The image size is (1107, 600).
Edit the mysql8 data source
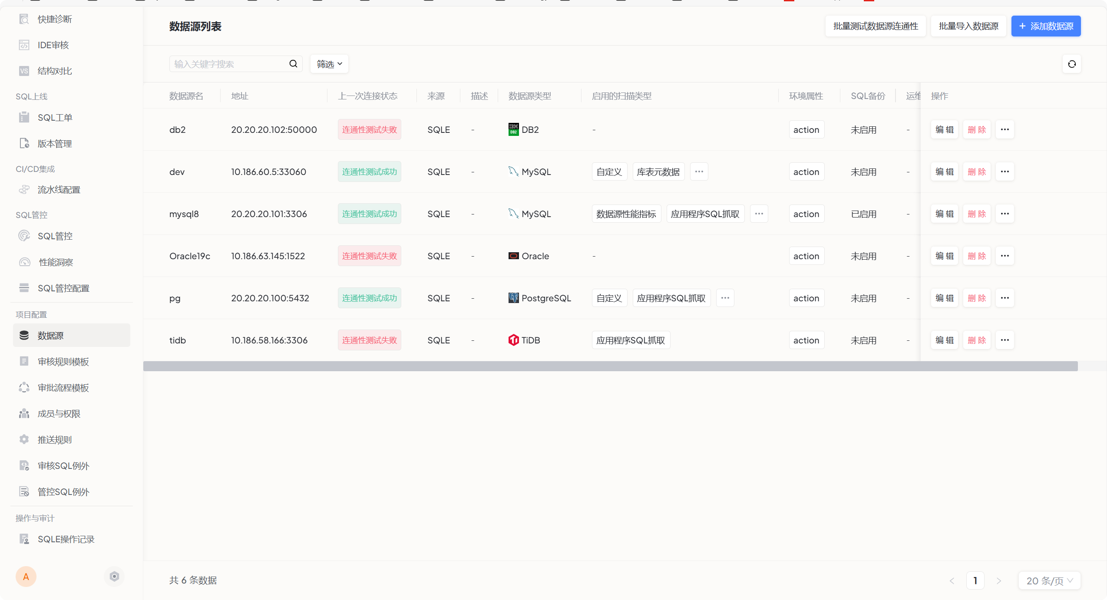945,214
